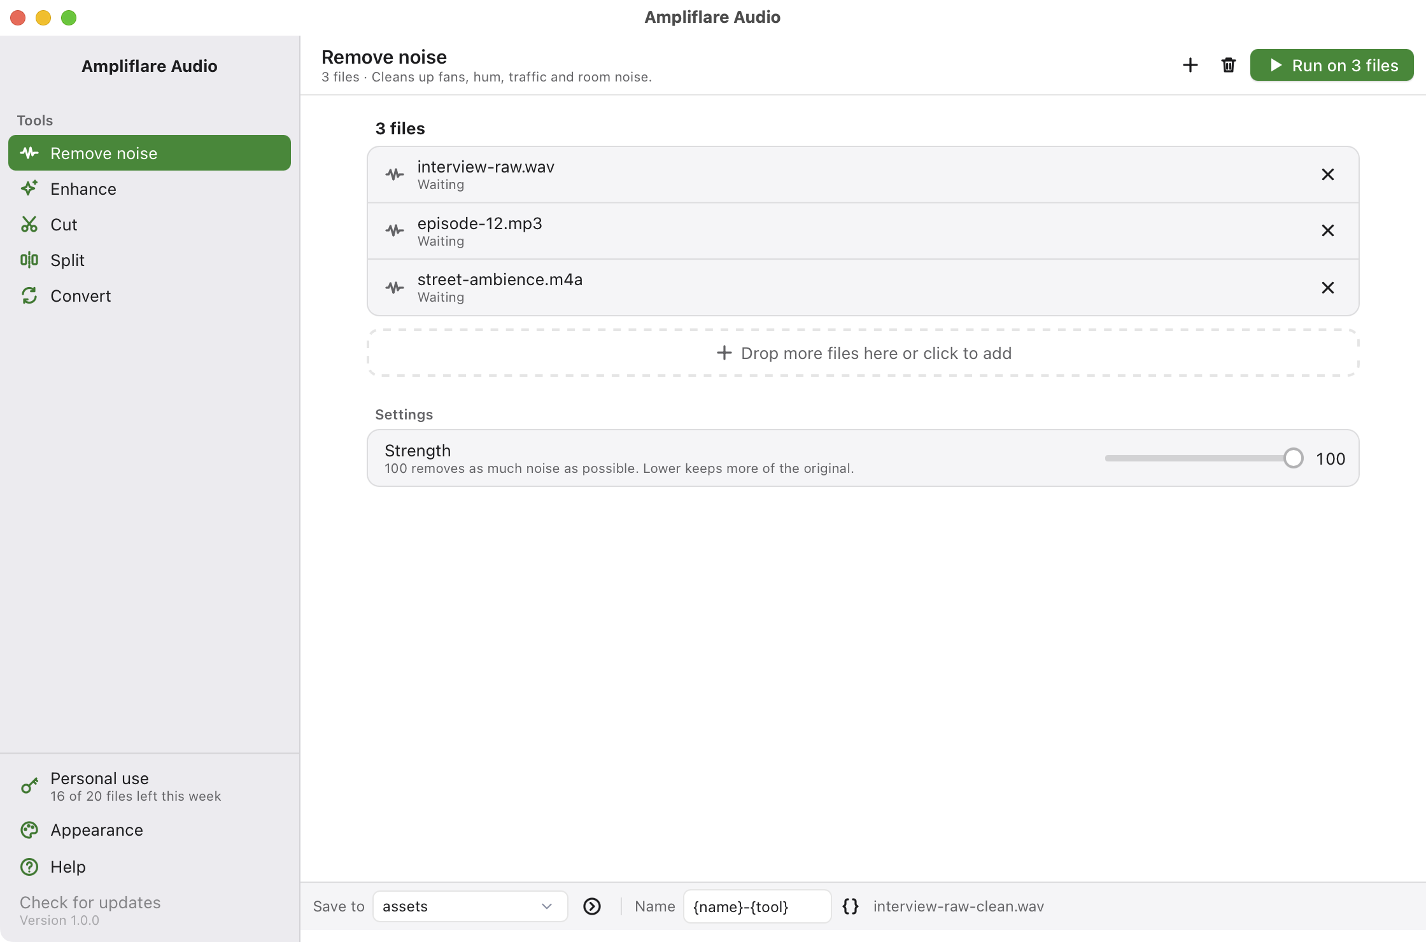Click the interview-raw-clean.wav preview name

coord(959,906)
